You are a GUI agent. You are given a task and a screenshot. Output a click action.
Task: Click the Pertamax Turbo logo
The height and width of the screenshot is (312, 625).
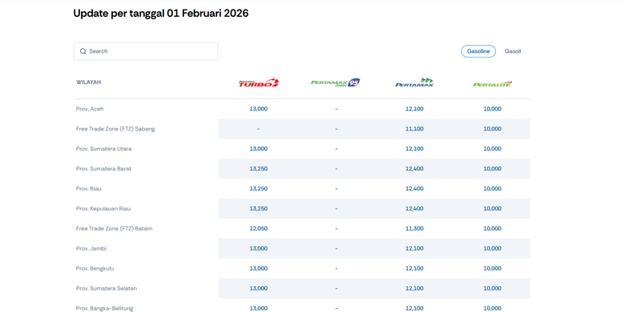pos(259,82)
